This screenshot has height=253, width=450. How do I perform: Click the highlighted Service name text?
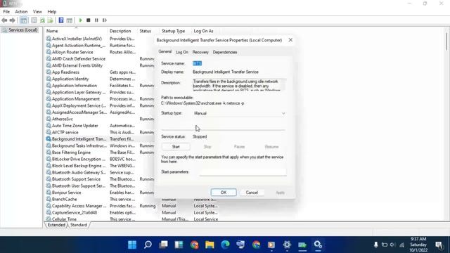click(197, 63)
